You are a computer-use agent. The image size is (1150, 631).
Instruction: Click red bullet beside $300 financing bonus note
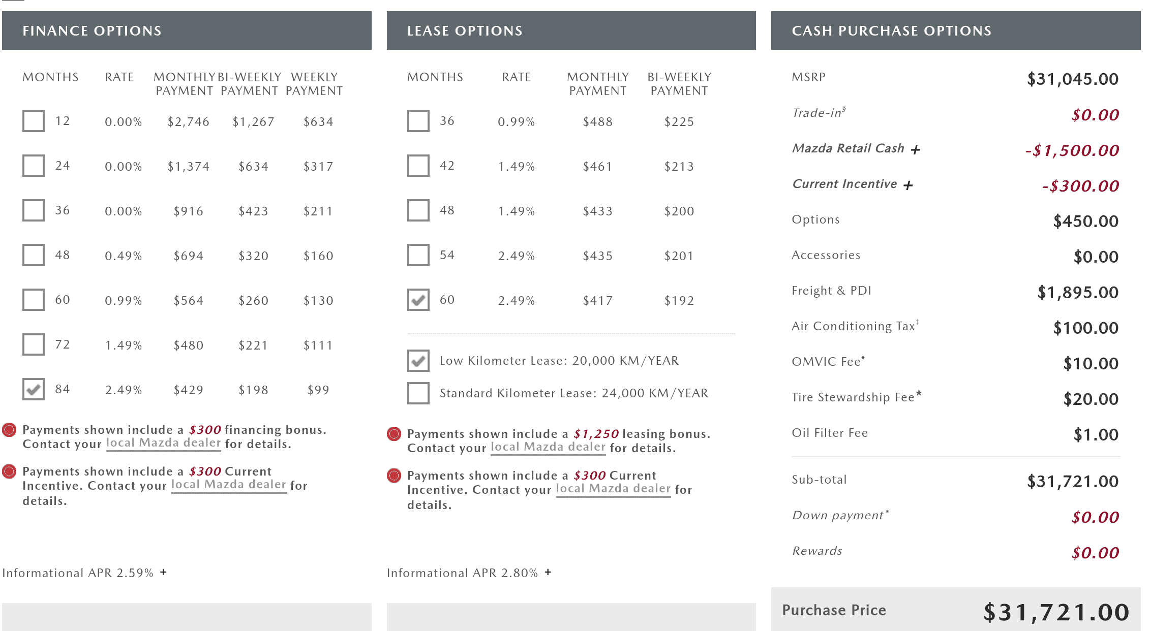(9, 430)
